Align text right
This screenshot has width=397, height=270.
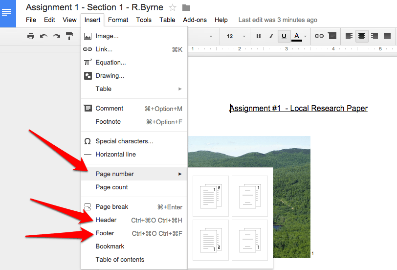pos(375,36)
